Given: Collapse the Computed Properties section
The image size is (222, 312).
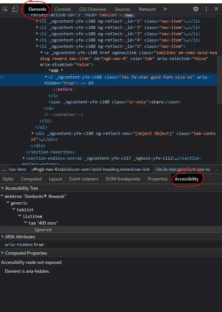Looking at the screenshot, I should click(x=2, y=253).
